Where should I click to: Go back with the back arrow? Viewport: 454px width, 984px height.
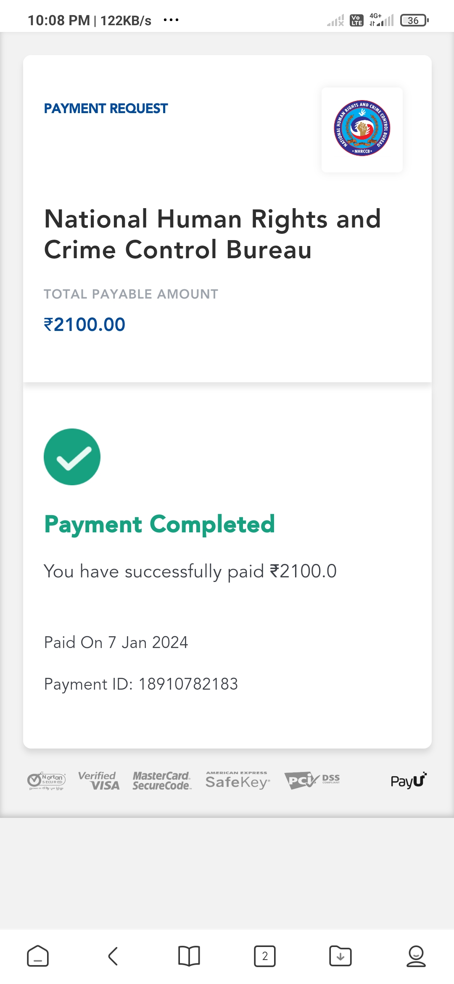(x=113, y=956)
